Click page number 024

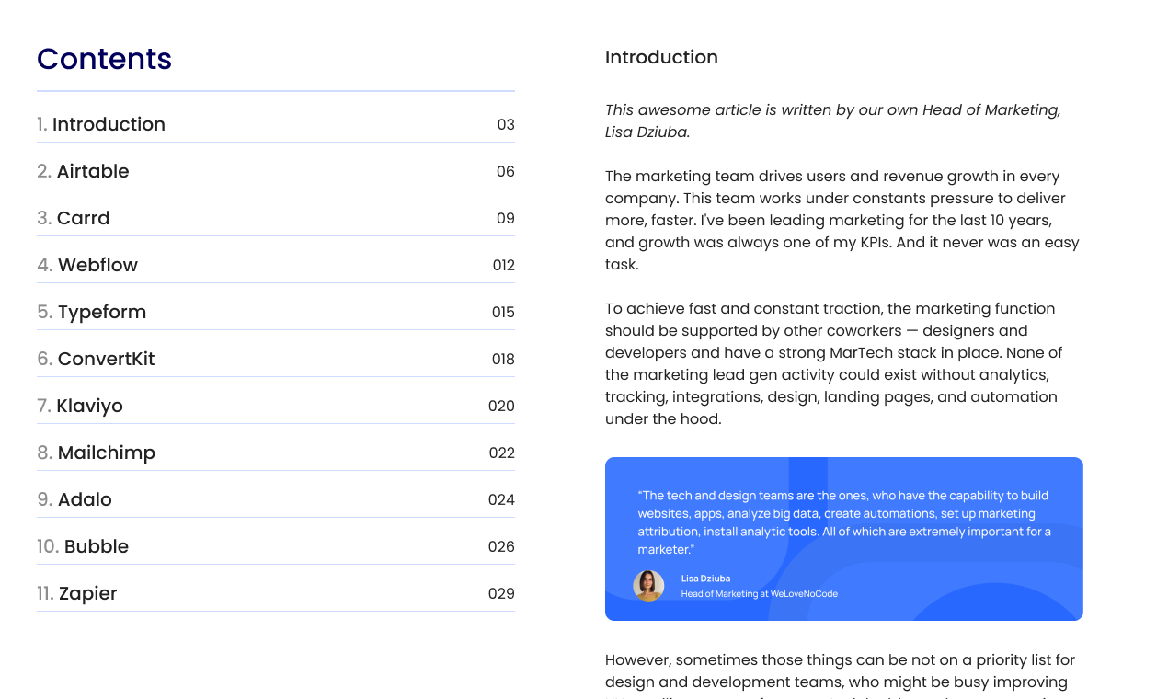[x=501, y=500]
